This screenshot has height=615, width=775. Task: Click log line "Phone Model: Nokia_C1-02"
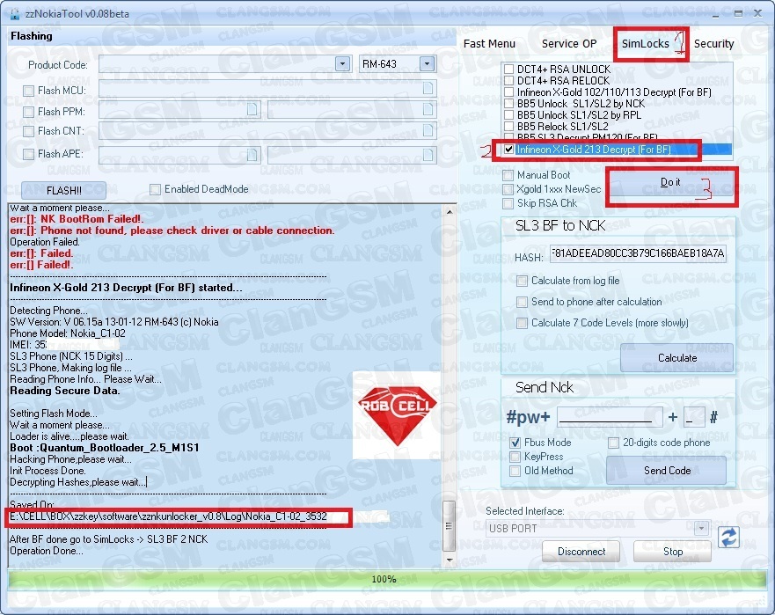pos(68,333)
